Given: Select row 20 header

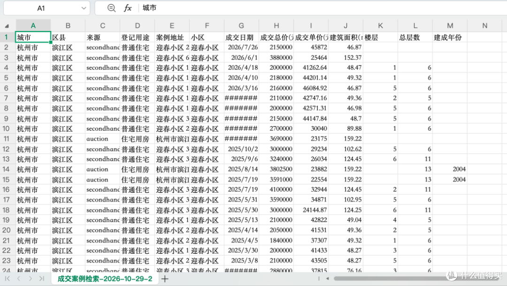Looking at the screenshot, I should coord(7,230).
